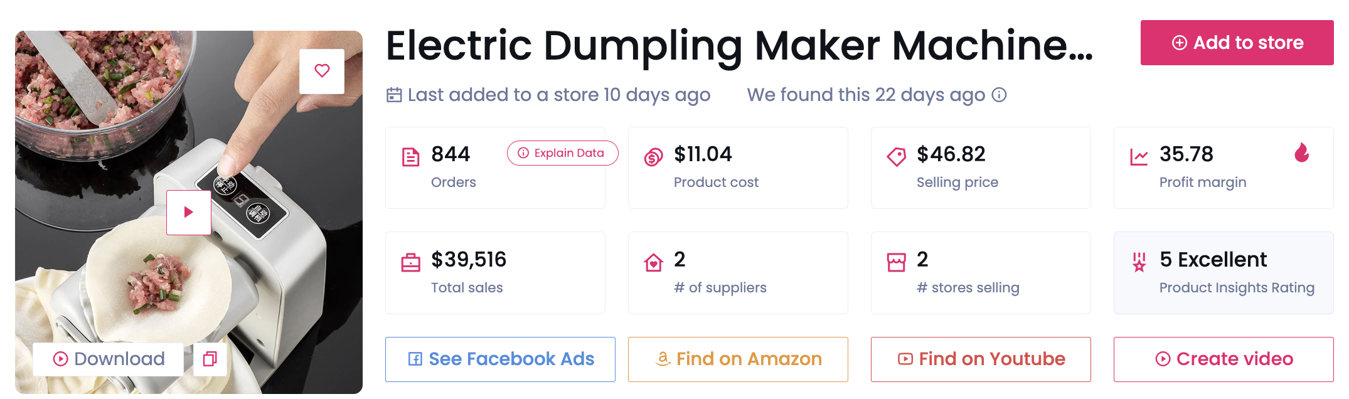Find this product on Youtube
Image resolution: width=1349 pixels, height=399 pixels.
981,359
